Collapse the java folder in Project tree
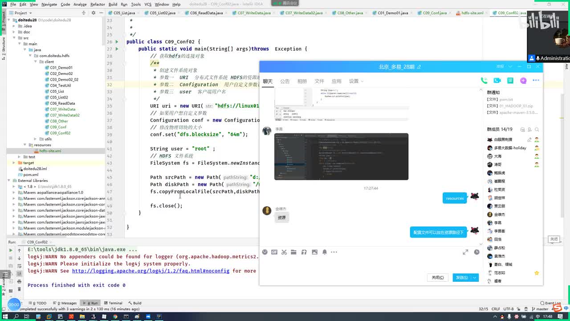Viewport: 570px width, 321px height. pos(25,50)
